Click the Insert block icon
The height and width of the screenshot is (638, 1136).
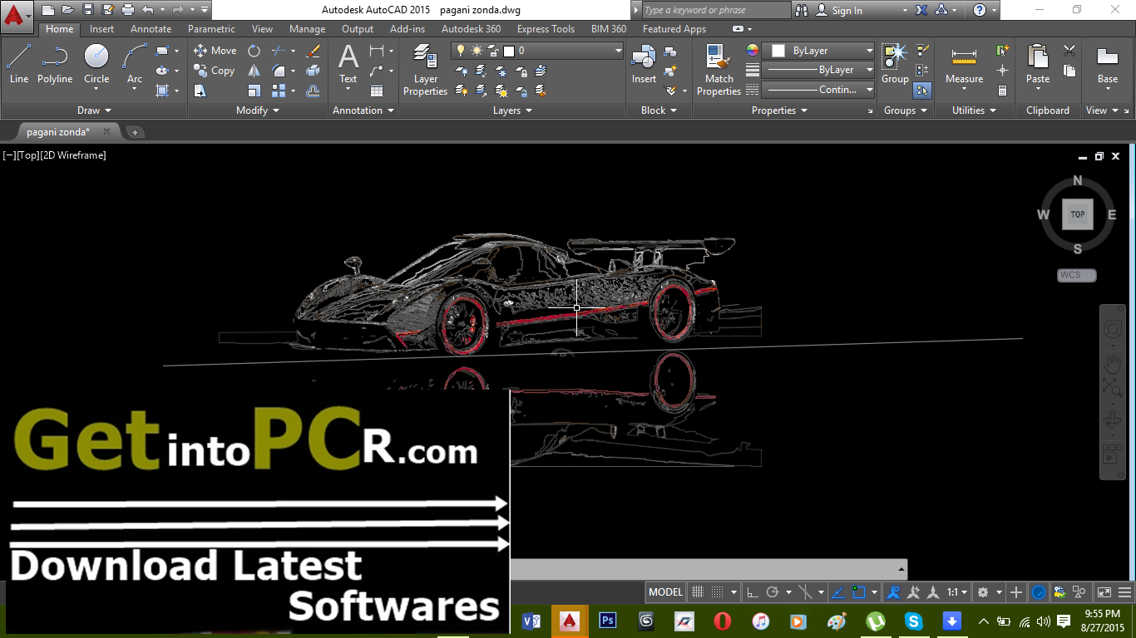pyautogui.click(x=644, y=65)
